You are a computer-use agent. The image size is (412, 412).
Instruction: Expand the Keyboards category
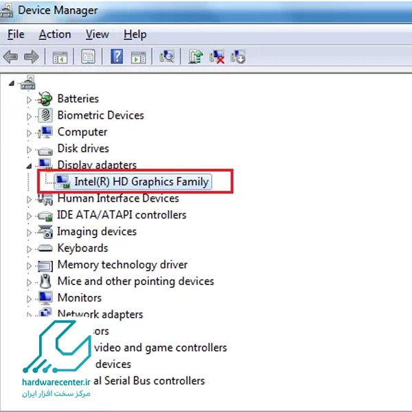[x=29, y=249]
